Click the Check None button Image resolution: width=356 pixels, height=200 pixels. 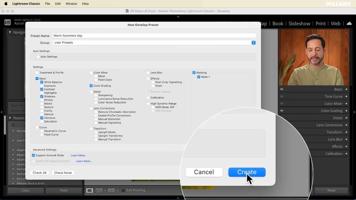pos(63,173)
